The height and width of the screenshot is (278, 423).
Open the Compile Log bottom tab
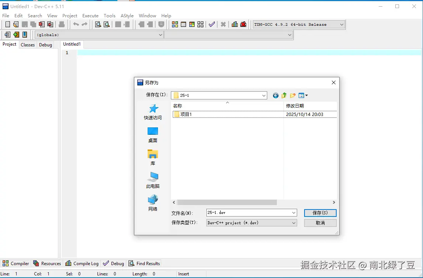click(x=82, y=264)
